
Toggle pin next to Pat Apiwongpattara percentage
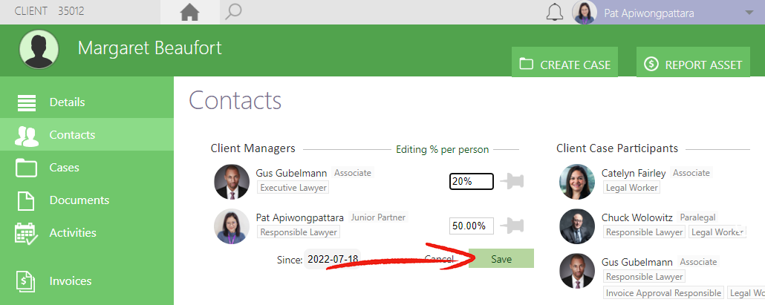point(512,226)
